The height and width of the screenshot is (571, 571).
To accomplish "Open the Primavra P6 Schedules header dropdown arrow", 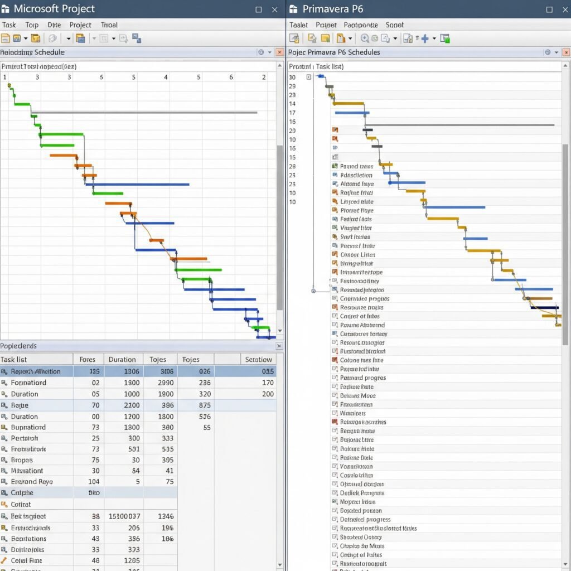I will click(557, 52).
